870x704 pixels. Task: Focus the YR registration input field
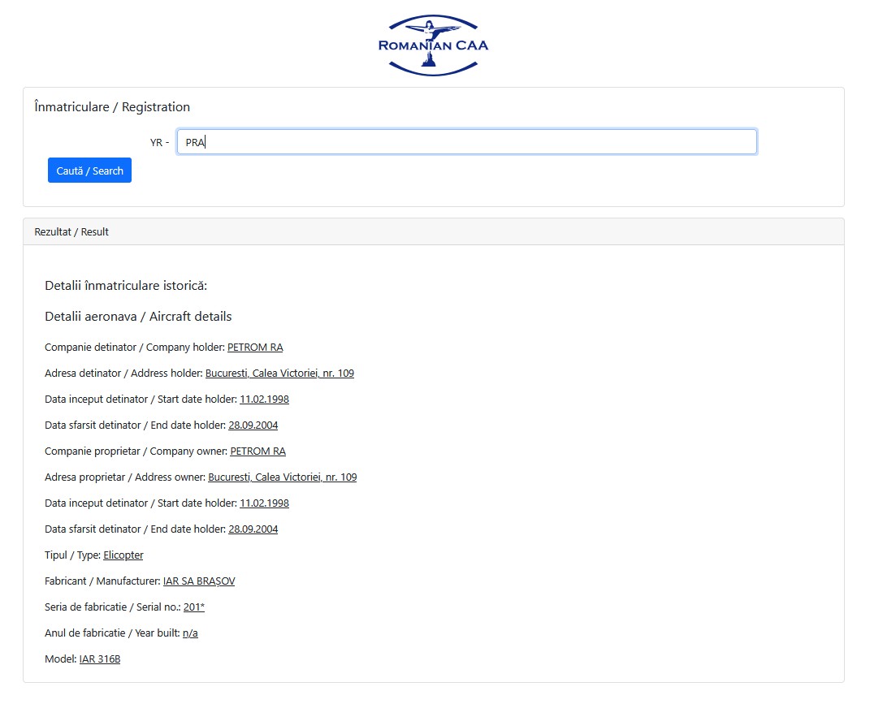(466, 142)
